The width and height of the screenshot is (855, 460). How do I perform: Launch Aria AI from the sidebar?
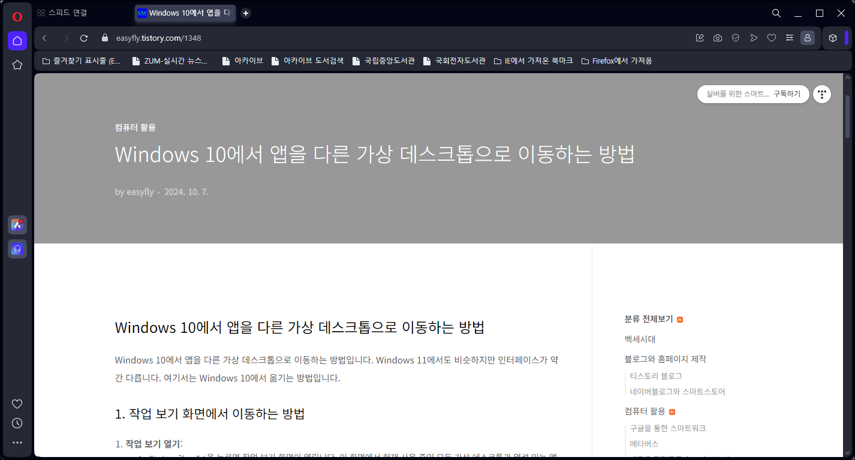click(x=17, y=225)
